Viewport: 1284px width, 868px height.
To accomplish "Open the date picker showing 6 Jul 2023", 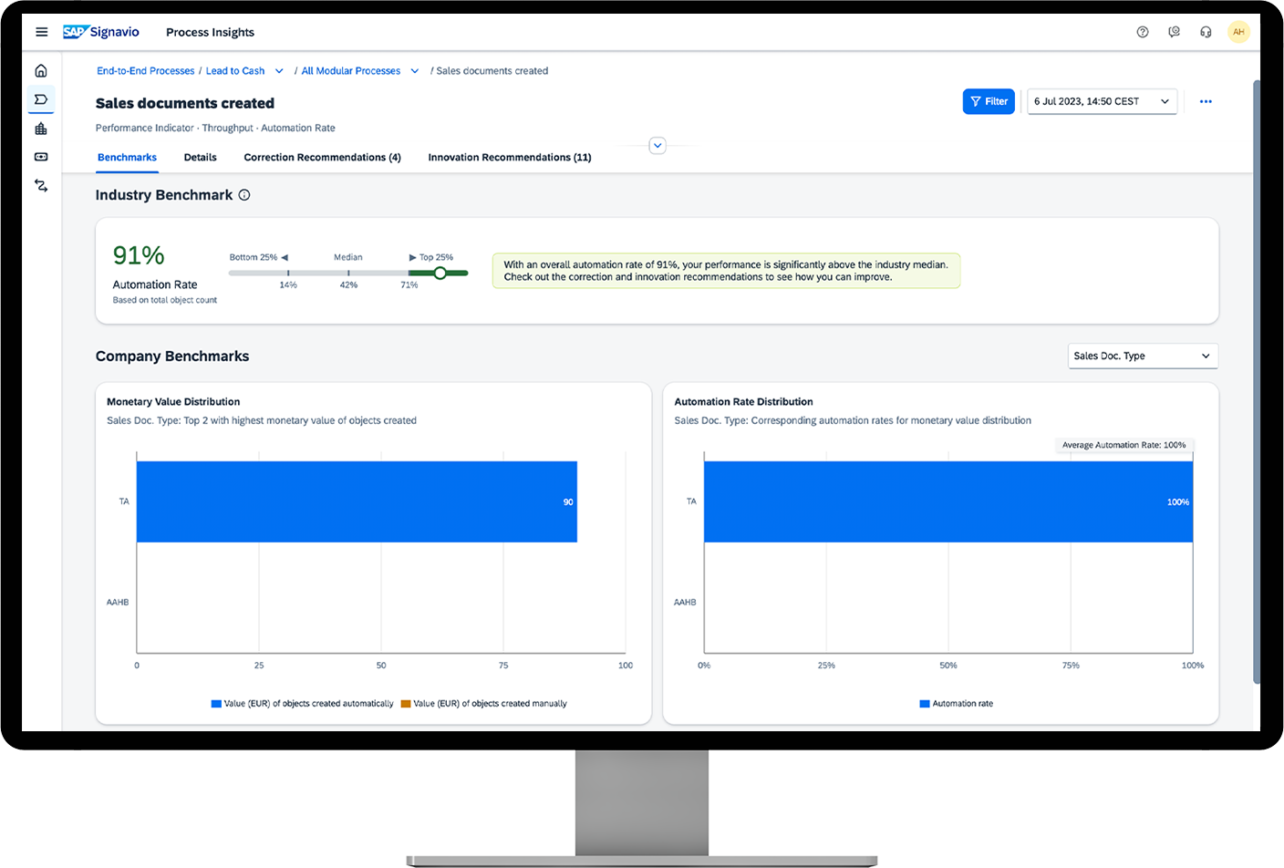I will [1102, 103].
